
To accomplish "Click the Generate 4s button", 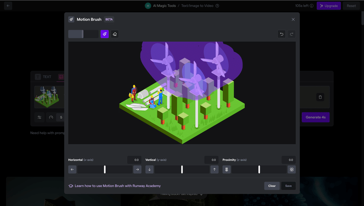I will point(315,117).
